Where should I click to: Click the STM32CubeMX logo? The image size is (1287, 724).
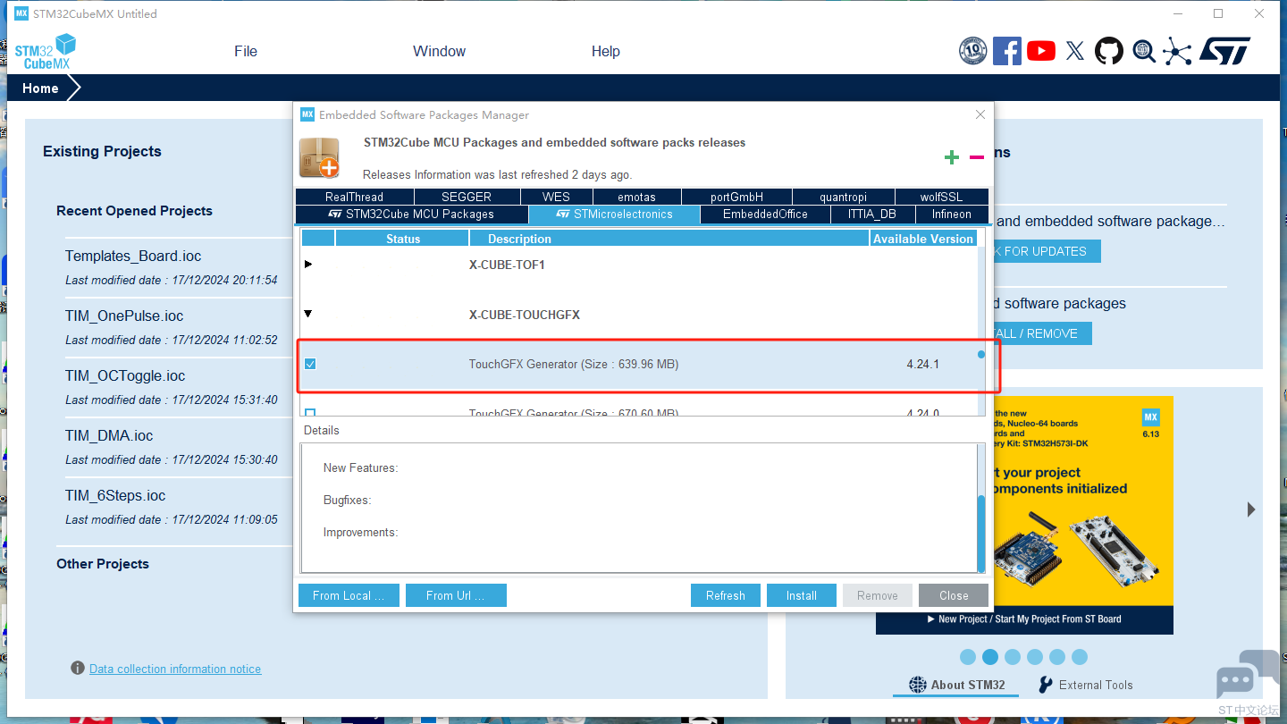(x=45, y=52)
